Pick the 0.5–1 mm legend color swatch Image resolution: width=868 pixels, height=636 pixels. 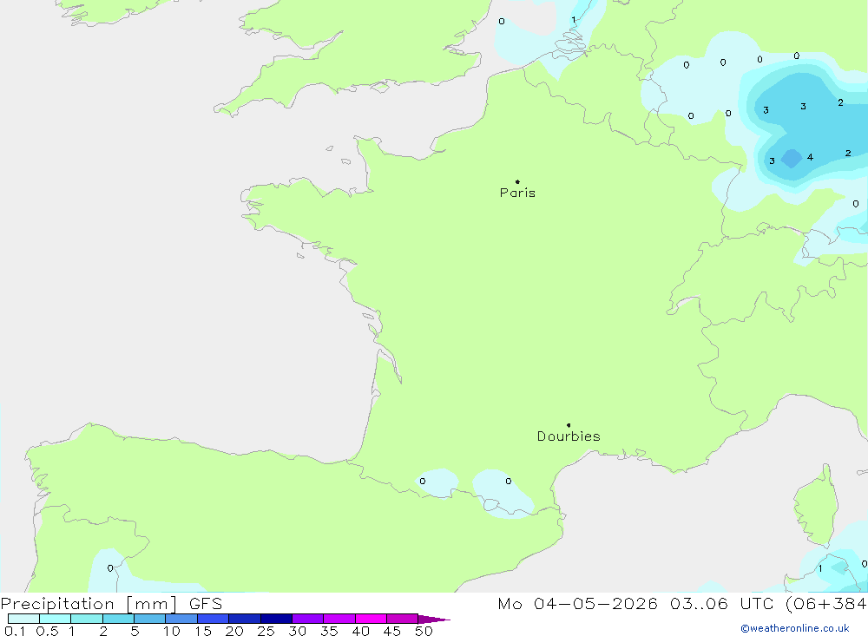(x=56, y=619)
